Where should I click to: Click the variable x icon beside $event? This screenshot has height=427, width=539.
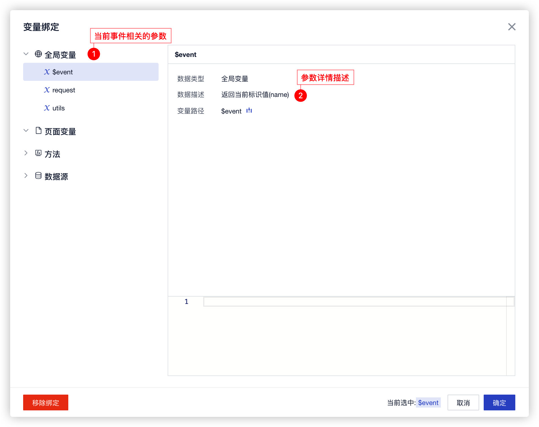click(x=47, y=72)
